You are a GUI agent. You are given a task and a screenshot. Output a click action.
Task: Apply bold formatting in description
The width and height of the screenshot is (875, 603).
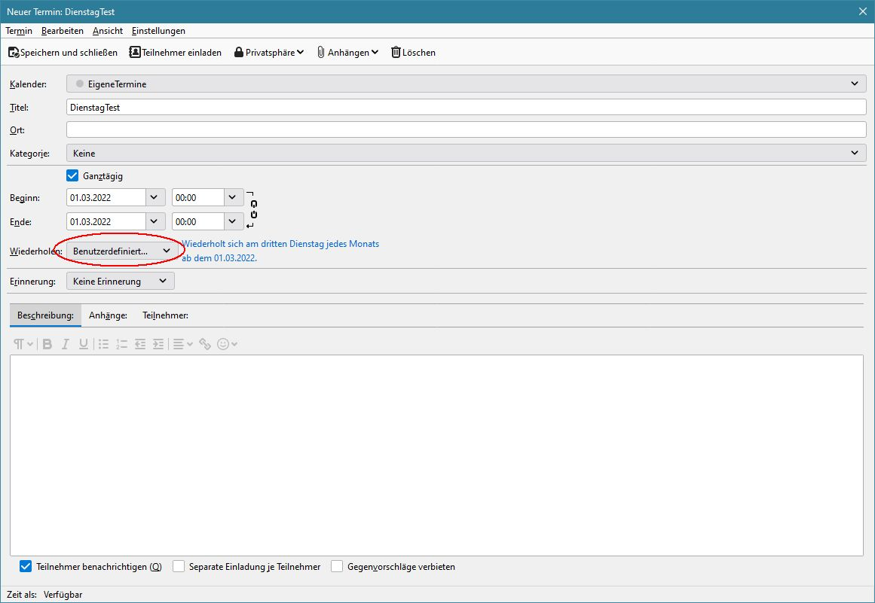pyautogui.click(x=47, y=345)
